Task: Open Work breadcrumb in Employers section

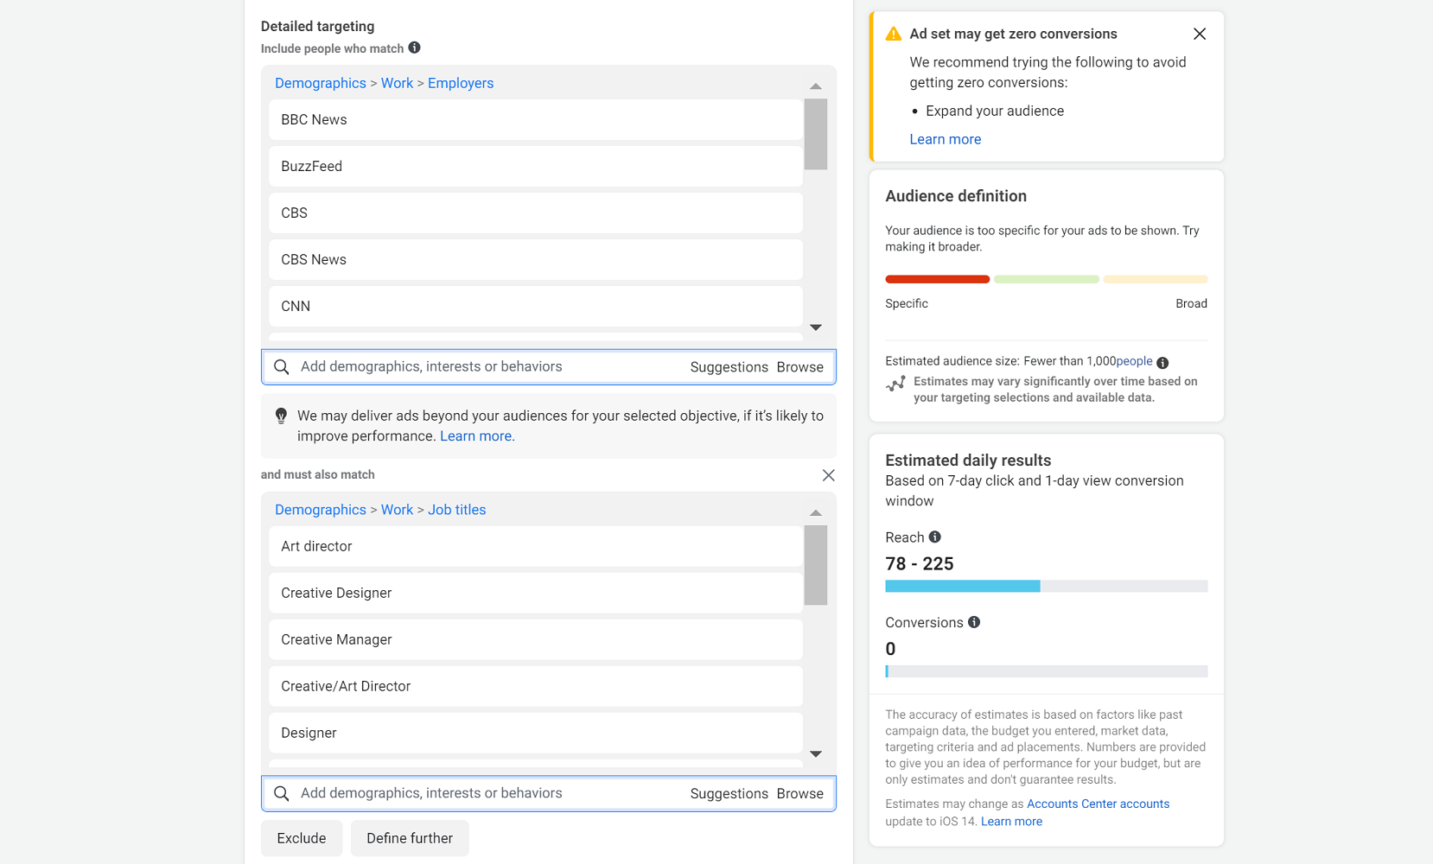Action: point(397,83)
